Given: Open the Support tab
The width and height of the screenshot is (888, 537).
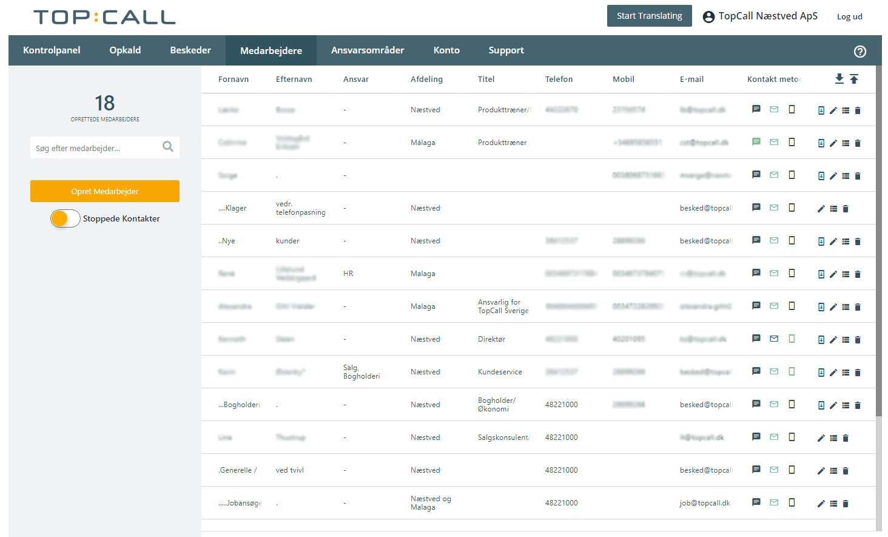Looking at the screenshot, I should (506, 50).
